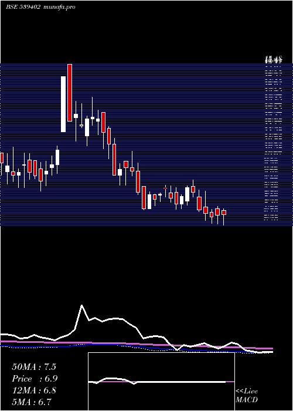The image size is (293, 411).
Task: Click the 12MA : 6.8 label
Action: pos(34,390)
